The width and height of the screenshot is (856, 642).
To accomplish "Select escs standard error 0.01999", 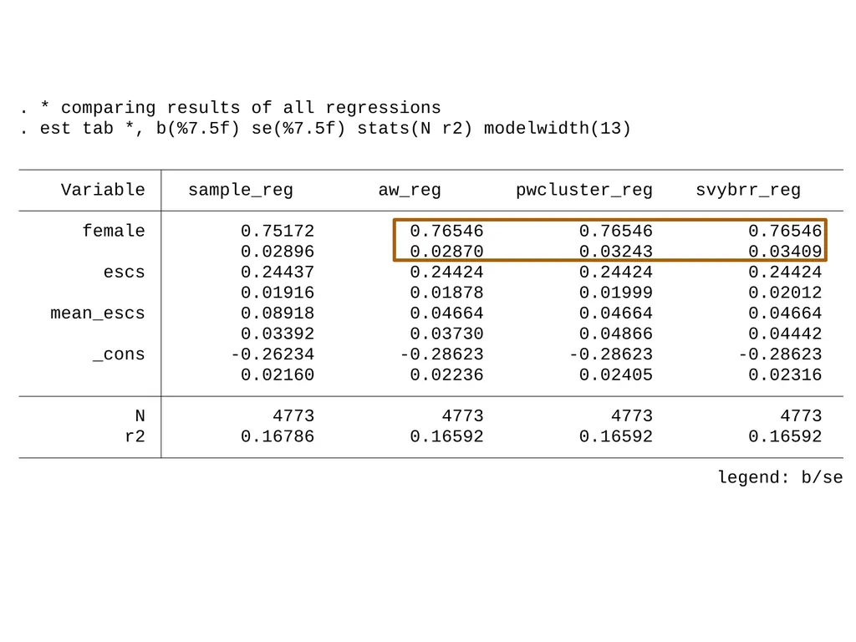I will 616,293.
